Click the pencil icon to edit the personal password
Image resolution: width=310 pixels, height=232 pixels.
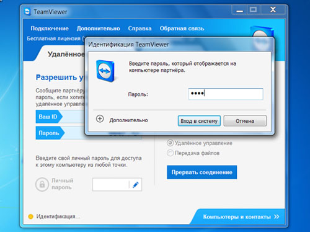[136, 184]
